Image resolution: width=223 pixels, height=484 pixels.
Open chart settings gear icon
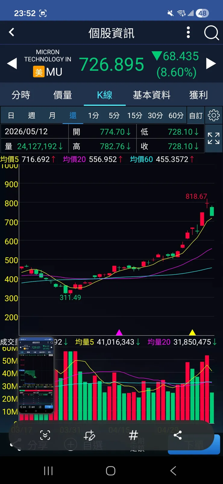pos(214,115)
